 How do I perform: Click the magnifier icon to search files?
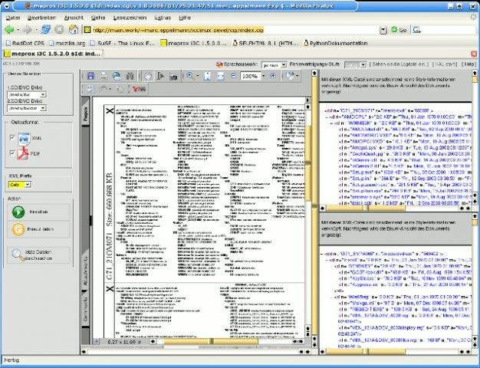(17, 255)
